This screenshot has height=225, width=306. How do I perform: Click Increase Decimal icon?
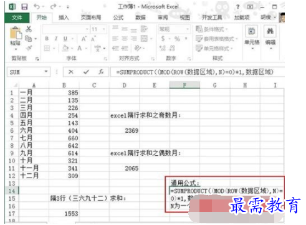(x=163, y=49)
